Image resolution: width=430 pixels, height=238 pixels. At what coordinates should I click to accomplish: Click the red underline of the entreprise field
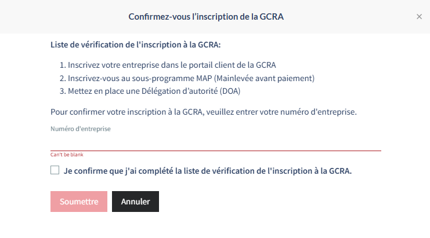215,151
